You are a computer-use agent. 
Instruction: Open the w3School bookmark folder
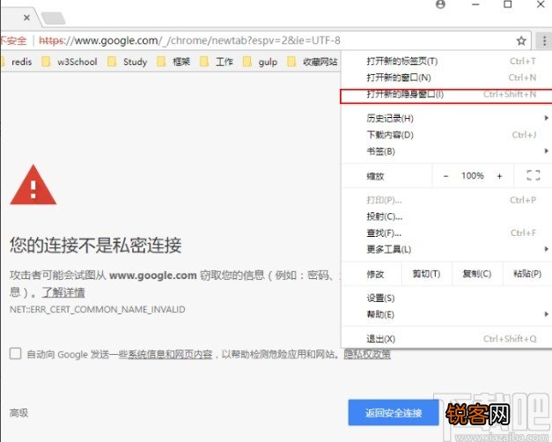click(70, 62)
